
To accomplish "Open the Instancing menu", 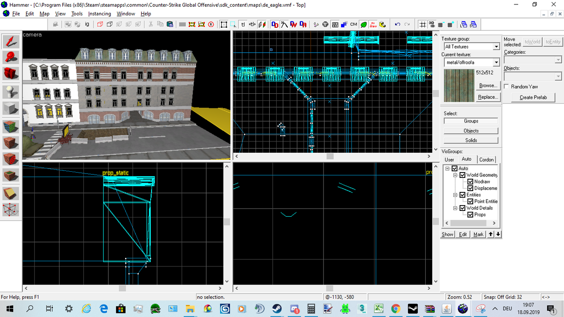I will pyautogui.click(x=100, y=14).
